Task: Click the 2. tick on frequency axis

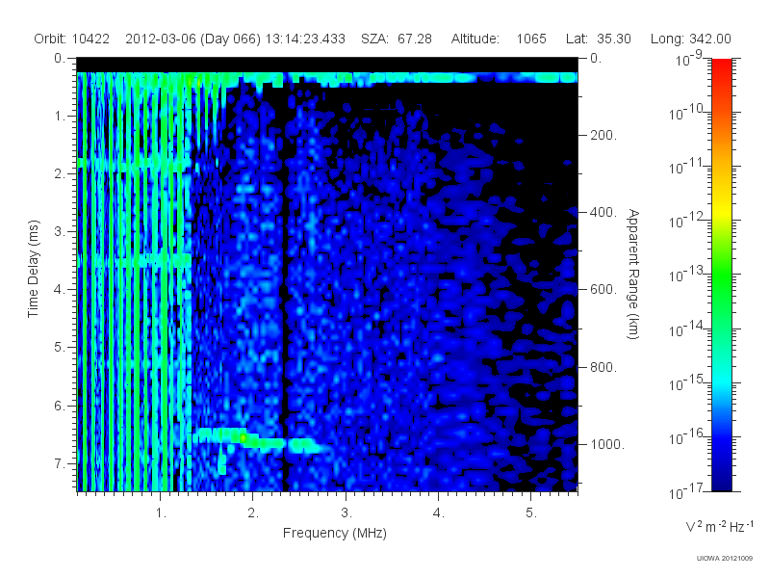Action: coord(253,513)
